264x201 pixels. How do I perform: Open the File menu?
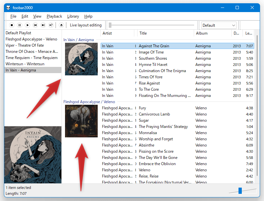13,16
